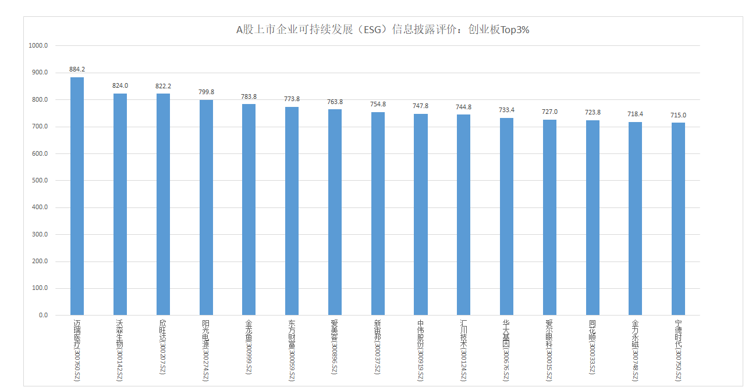Screen dimensions: 745x387
Task: Click the 884.2 data label
Action: [x=77, y=69]
